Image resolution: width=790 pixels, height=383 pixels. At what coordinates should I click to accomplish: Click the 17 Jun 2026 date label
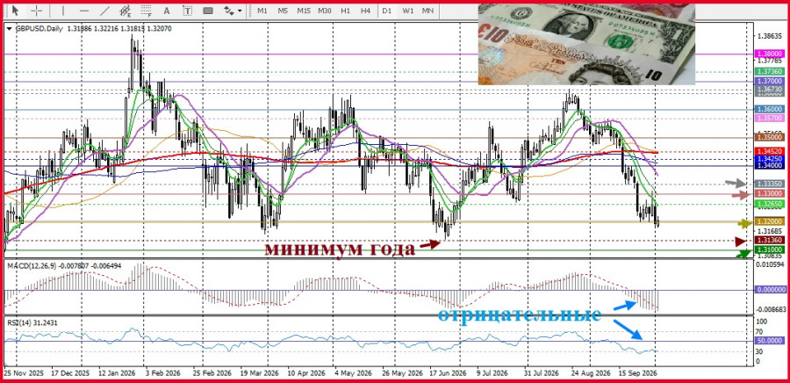449,374
